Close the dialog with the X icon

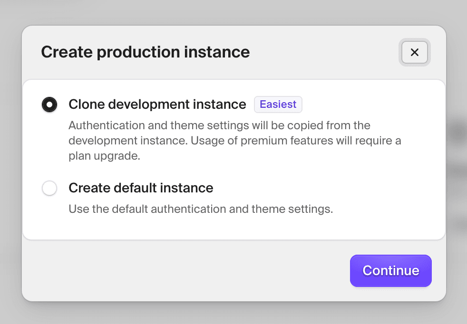pyautogui.click(x=414, y=52)
